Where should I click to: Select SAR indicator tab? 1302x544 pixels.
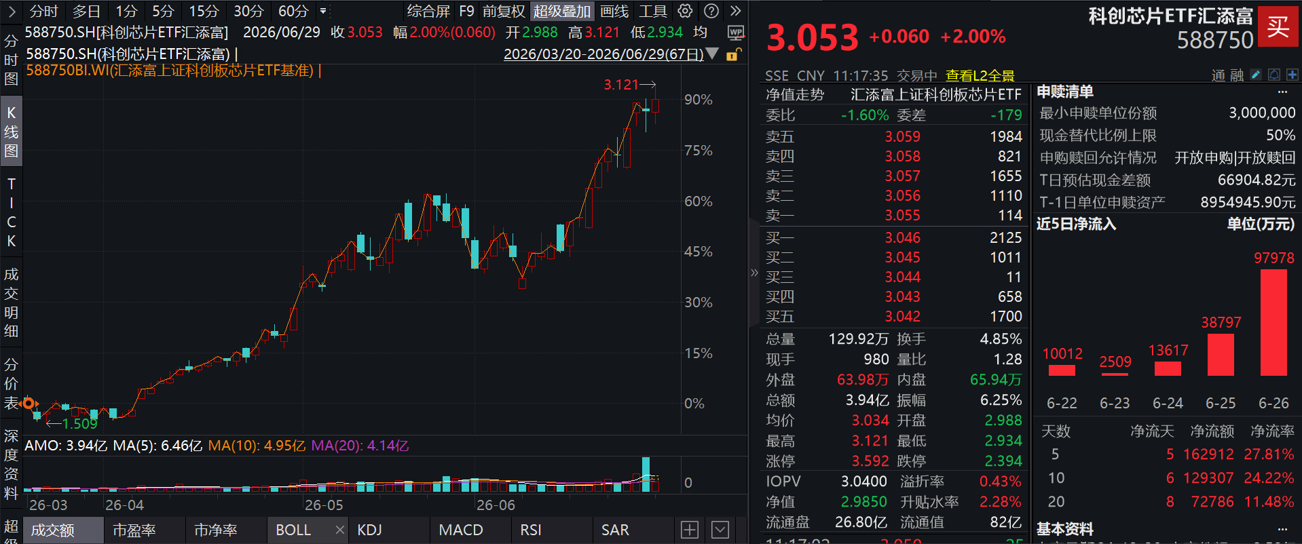(x=633, y=530)
